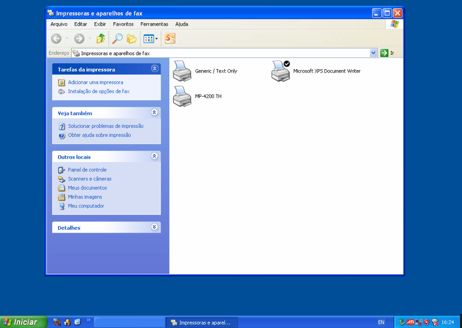Open the Ferramentas menu
462x328 pixels.
pyautogui.click(x=154, y=24)
